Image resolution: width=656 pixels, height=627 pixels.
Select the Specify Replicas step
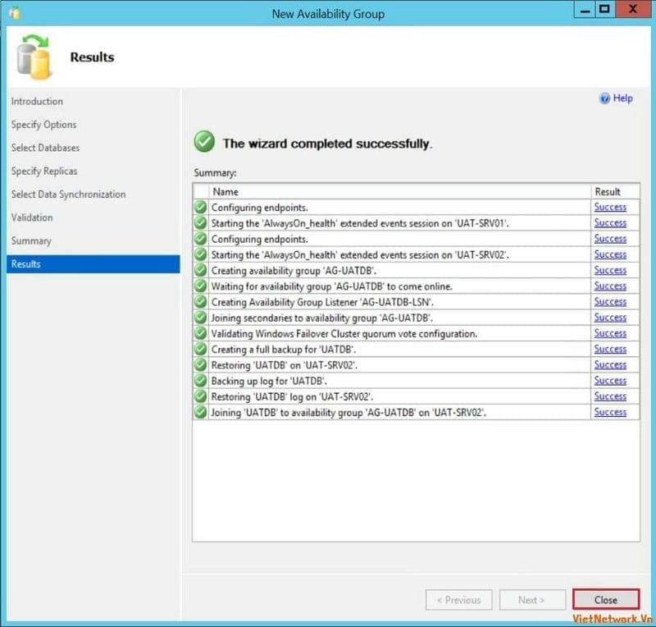pyautogui.click(x=44, y=172)
